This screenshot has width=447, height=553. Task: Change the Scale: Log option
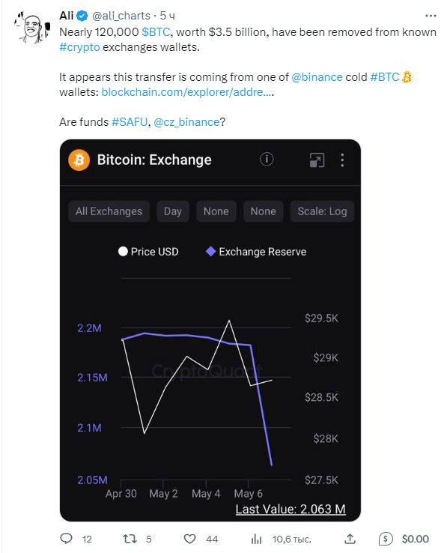click(x=322, y=211)
